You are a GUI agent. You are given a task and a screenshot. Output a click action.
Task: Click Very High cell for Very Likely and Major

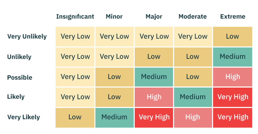coord(154,118)
